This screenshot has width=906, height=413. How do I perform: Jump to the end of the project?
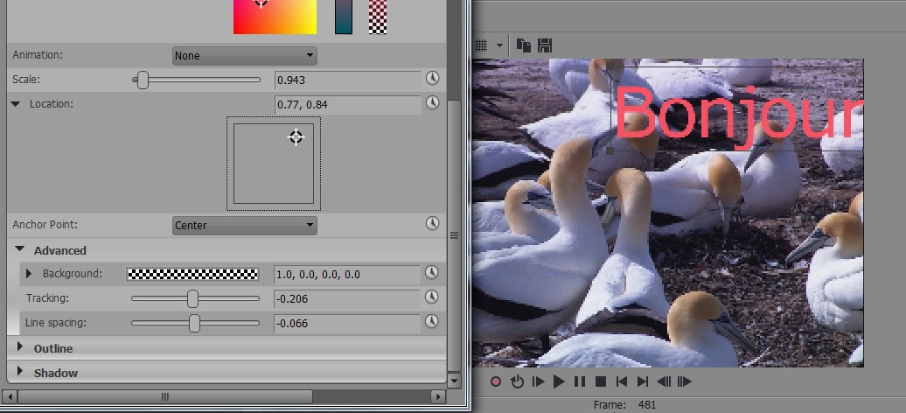tap(643, 382)
